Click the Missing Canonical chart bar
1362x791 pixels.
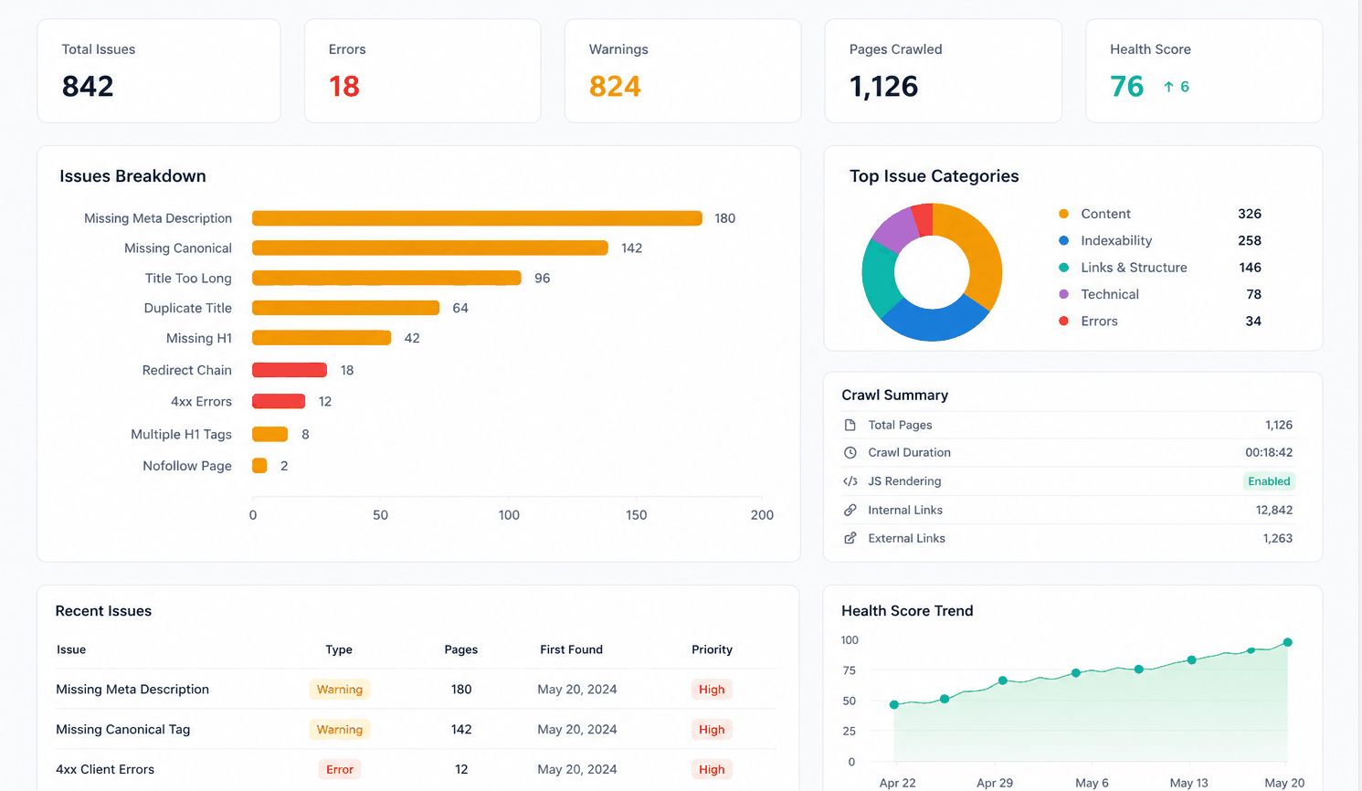(430, 248)
